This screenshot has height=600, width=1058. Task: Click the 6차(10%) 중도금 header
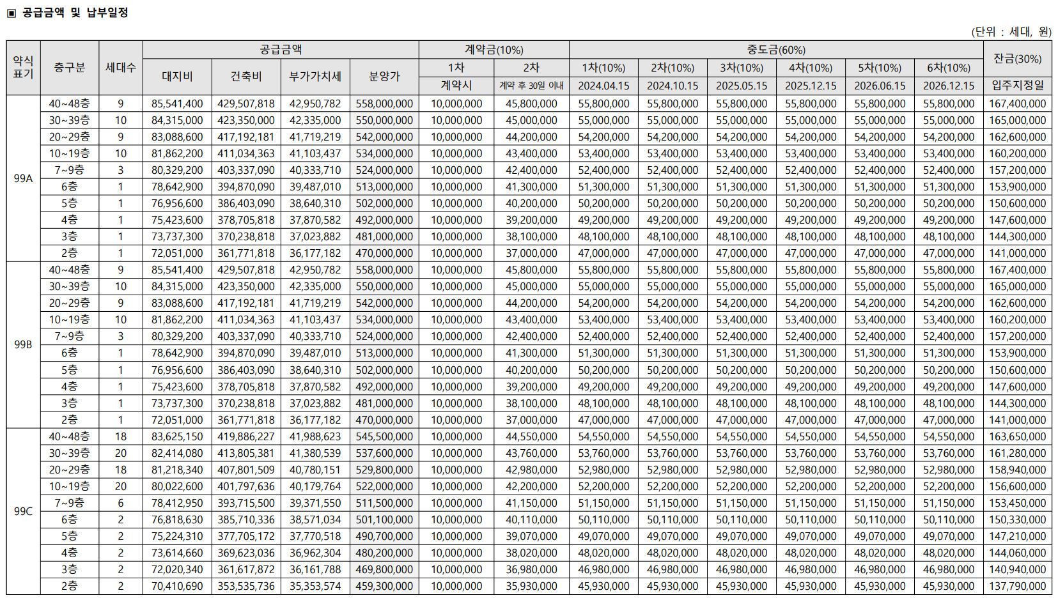pyautogui.click(x=949, y=68)
